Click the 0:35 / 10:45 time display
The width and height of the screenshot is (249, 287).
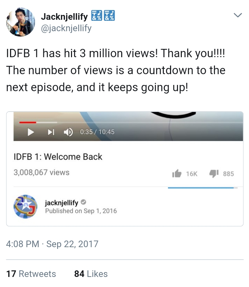(x=97, y=132)
